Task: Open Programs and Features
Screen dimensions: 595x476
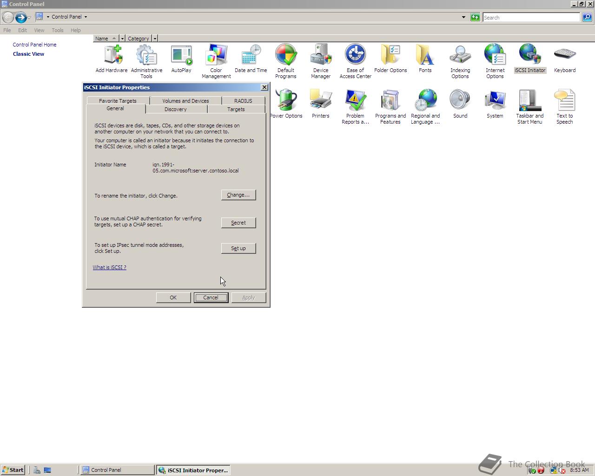Action: (x=390, y=106)
